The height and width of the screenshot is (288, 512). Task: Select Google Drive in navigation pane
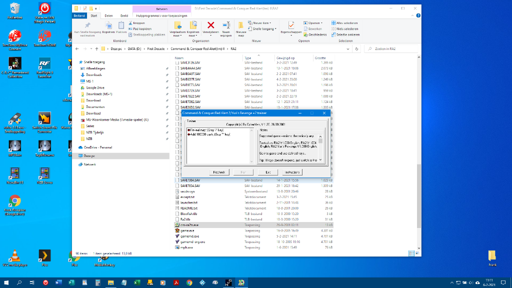tap(95, 88)
